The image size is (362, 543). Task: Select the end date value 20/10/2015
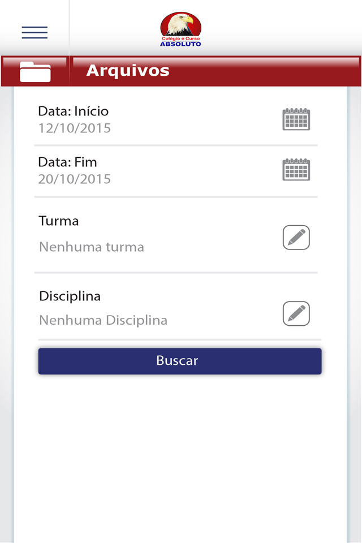pos(75,179)
